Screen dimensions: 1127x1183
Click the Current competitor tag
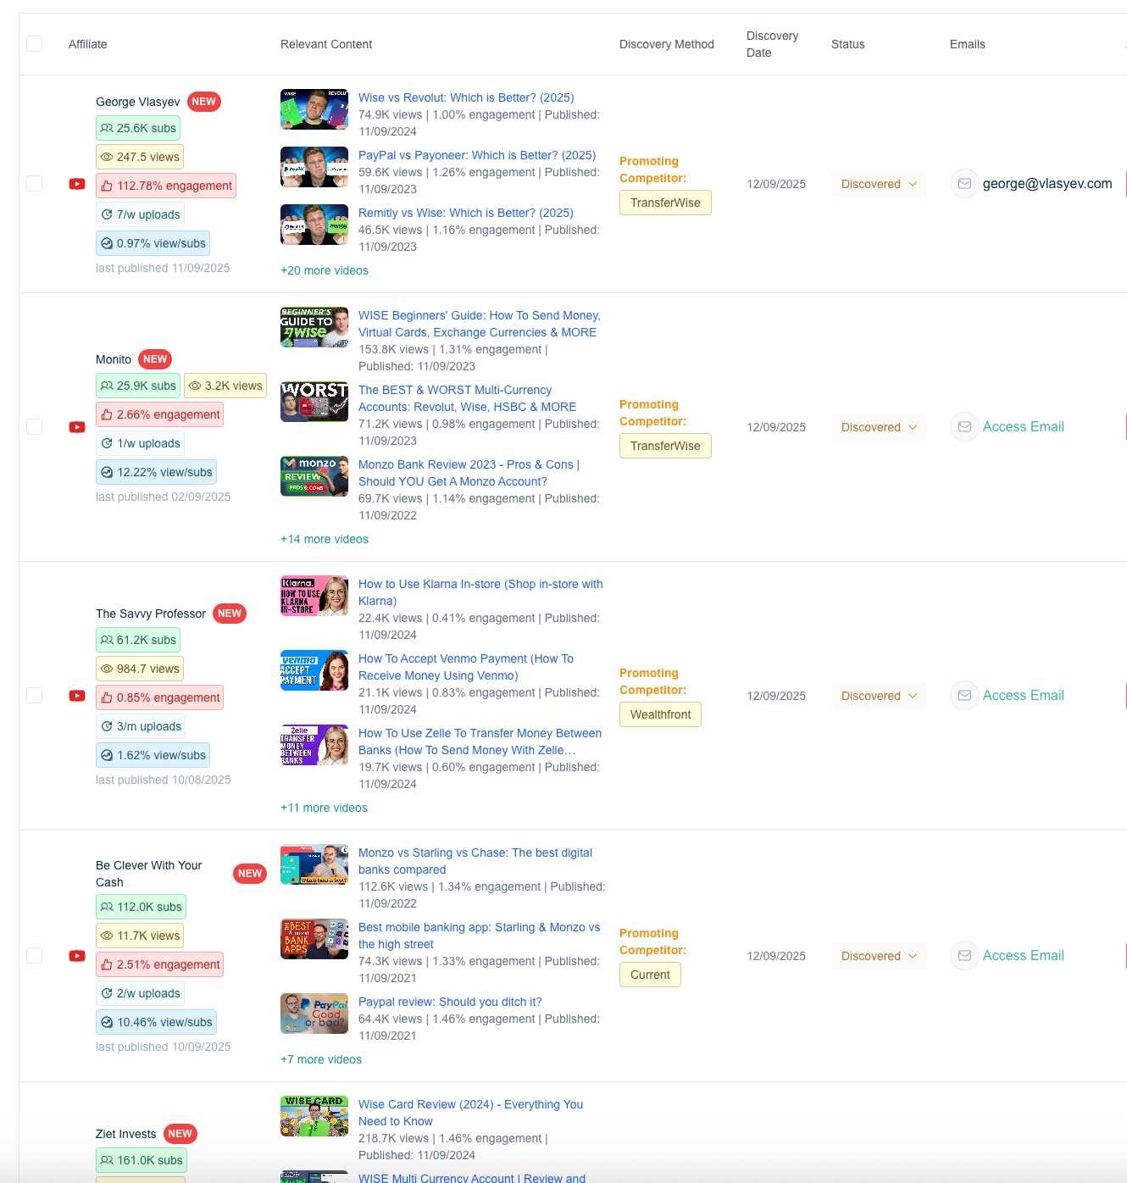pyautogui.click(x=650, y=975)
